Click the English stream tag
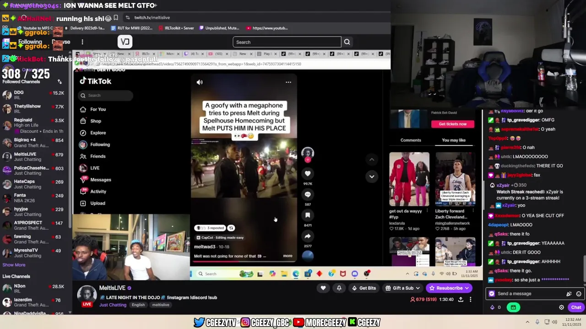The image size is (586, 329). [x=138, y=305]
